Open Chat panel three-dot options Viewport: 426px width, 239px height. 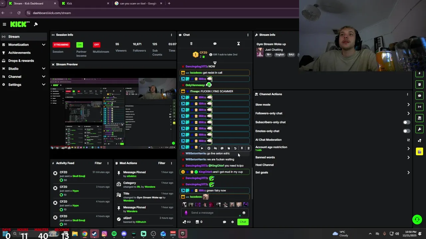(248, 35)
